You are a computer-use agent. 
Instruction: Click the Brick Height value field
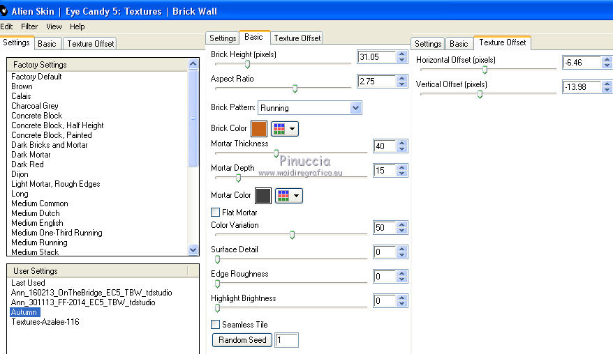(x=377, y=57)
